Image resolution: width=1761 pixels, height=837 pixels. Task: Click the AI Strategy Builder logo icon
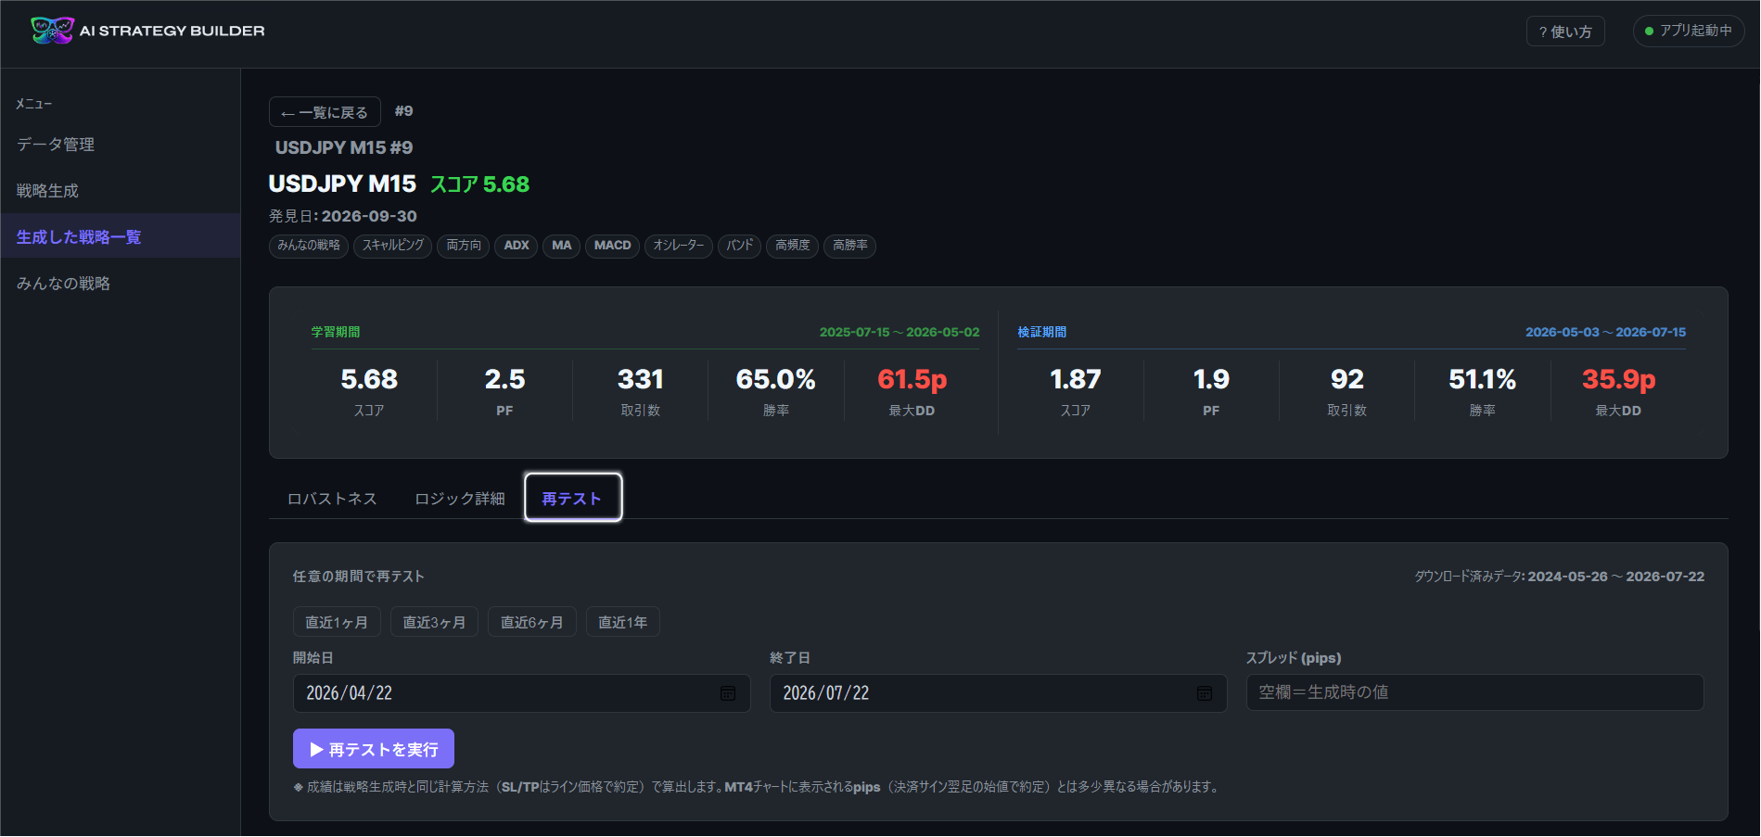(52, 31)
